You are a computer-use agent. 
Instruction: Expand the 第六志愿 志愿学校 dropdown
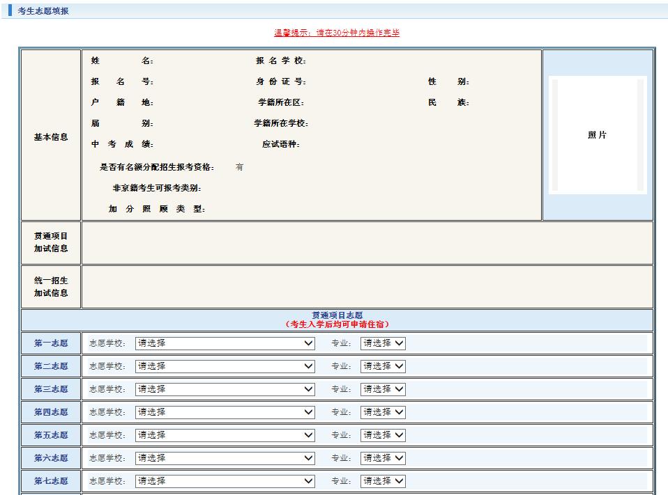225,458
